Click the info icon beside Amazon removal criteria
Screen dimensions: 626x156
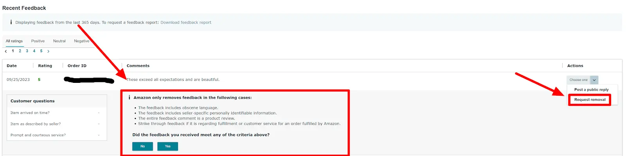click(130, 98)
